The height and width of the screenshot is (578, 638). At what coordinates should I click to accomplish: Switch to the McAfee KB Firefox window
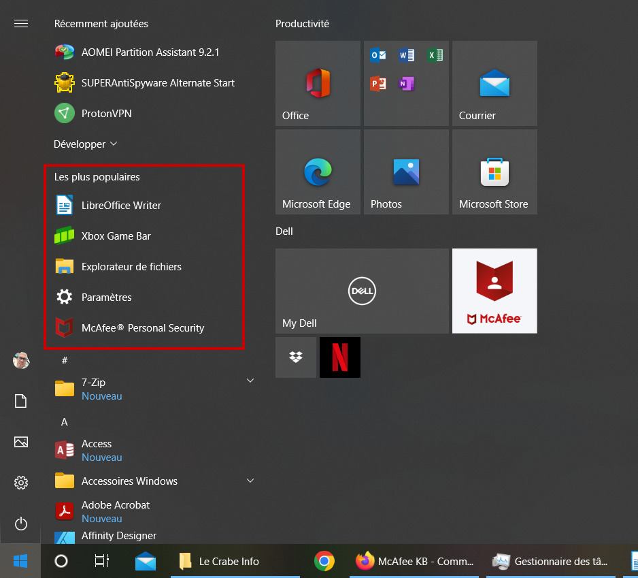point(414,561)
